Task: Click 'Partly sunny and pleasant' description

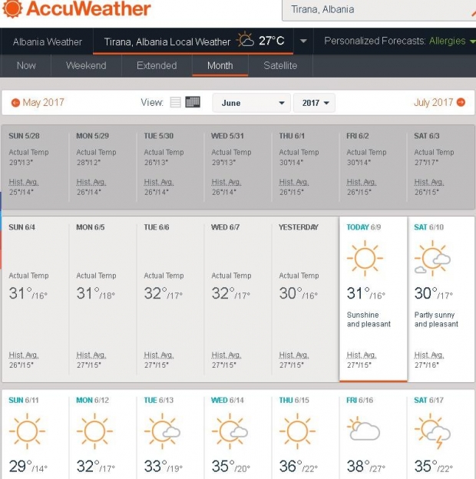Action: (x=436, y=319)
